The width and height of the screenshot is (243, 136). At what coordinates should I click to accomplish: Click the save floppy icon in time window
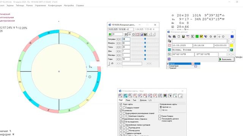point(145,34)
